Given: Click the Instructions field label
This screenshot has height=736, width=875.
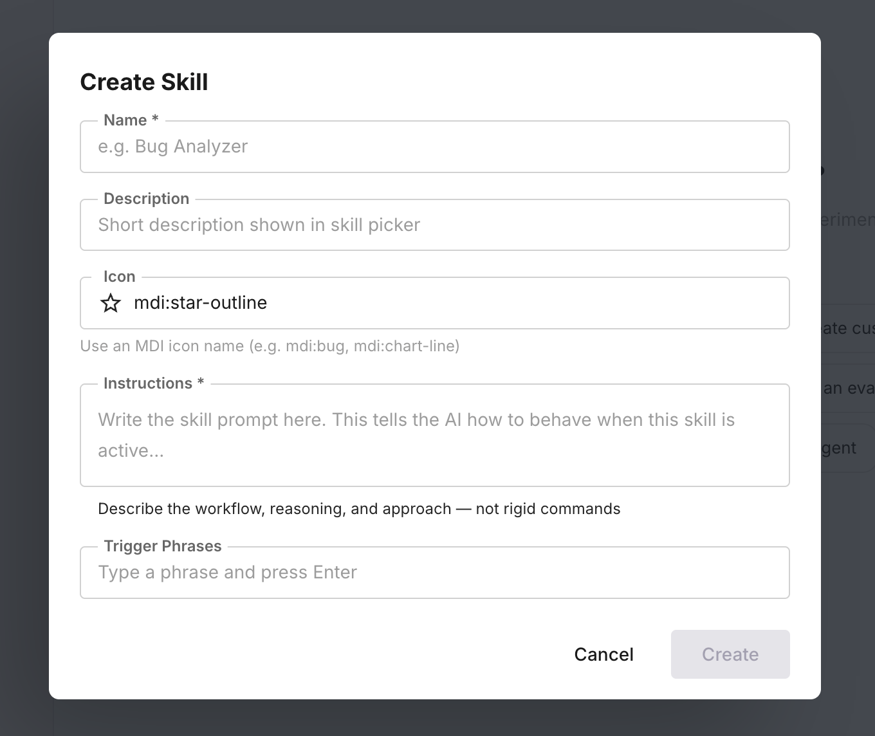Looking at the screenshot, I should click(153, 383).
